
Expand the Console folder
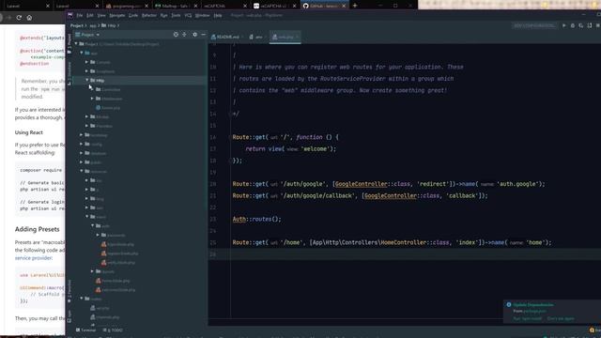point(86,62)
